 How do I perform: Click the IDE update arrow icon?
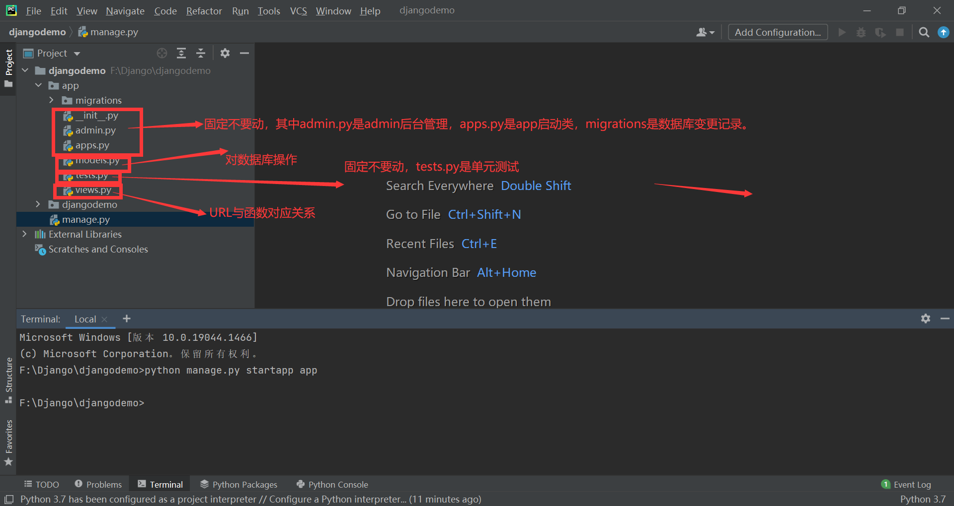point(943,32)
